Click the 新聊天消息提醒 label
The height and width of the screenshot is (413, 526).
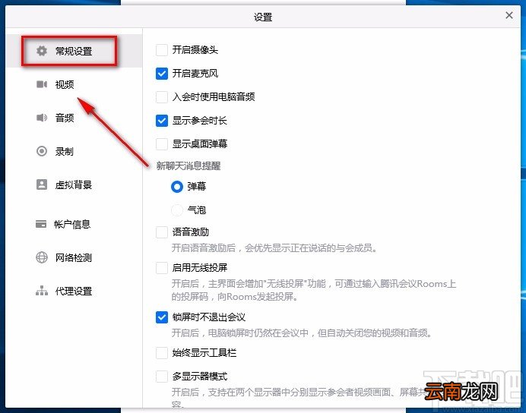[x=189, y=166]
